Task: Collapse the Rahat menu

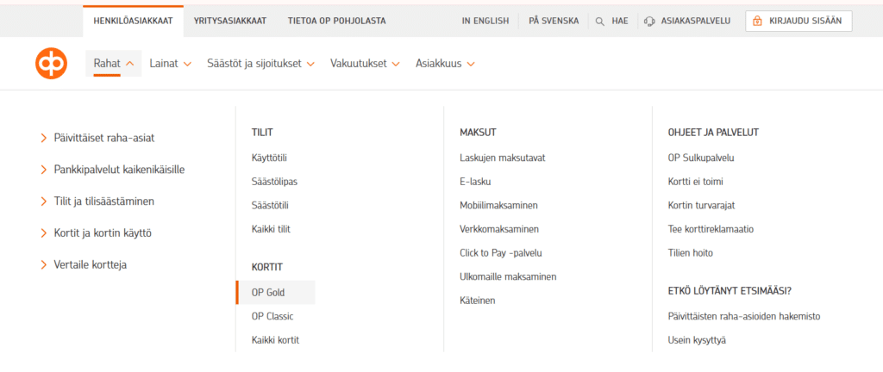Action: tap(113, 63)
